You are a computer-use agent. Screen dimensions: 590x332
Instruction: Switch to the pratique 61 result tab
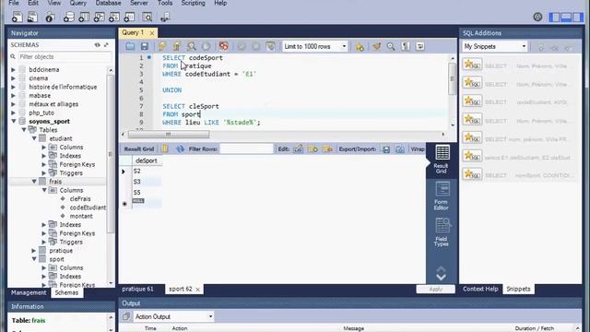coord(137,289)
